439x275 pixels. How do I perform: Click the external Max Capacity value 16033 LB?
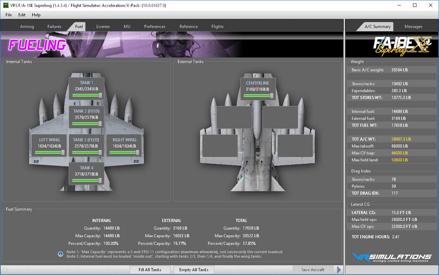coord(181,236)
